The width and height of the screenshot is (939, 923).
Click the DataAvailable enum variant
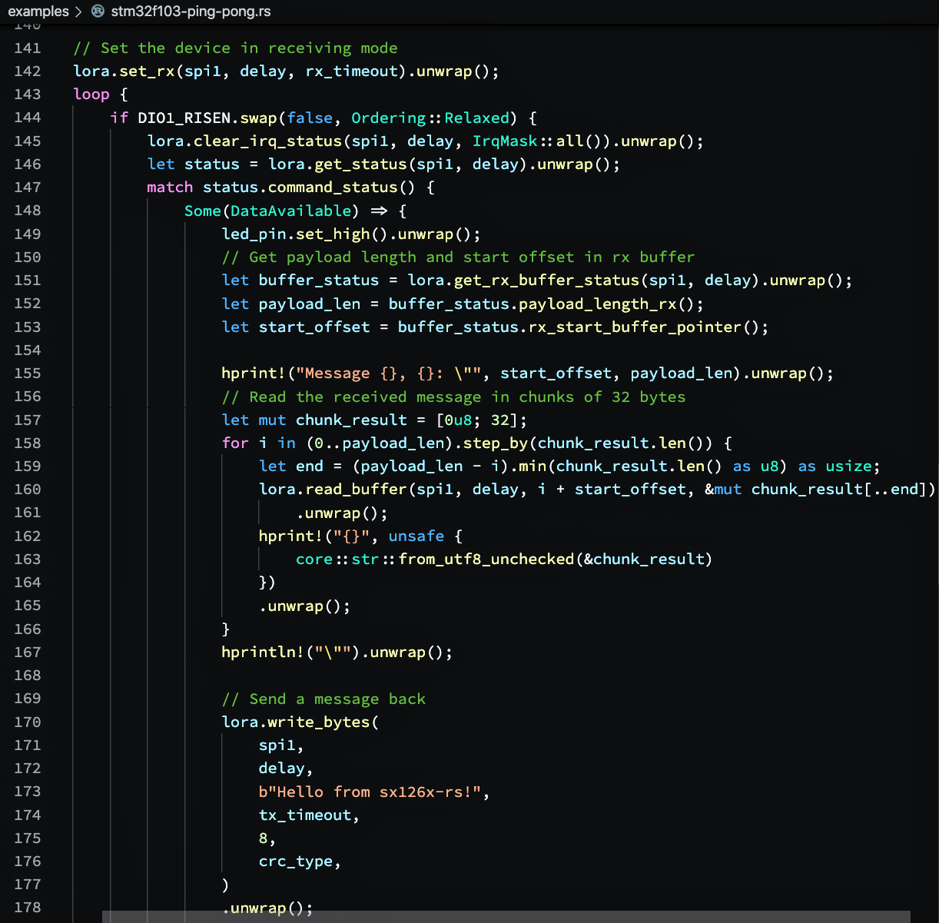coord(290,211)
